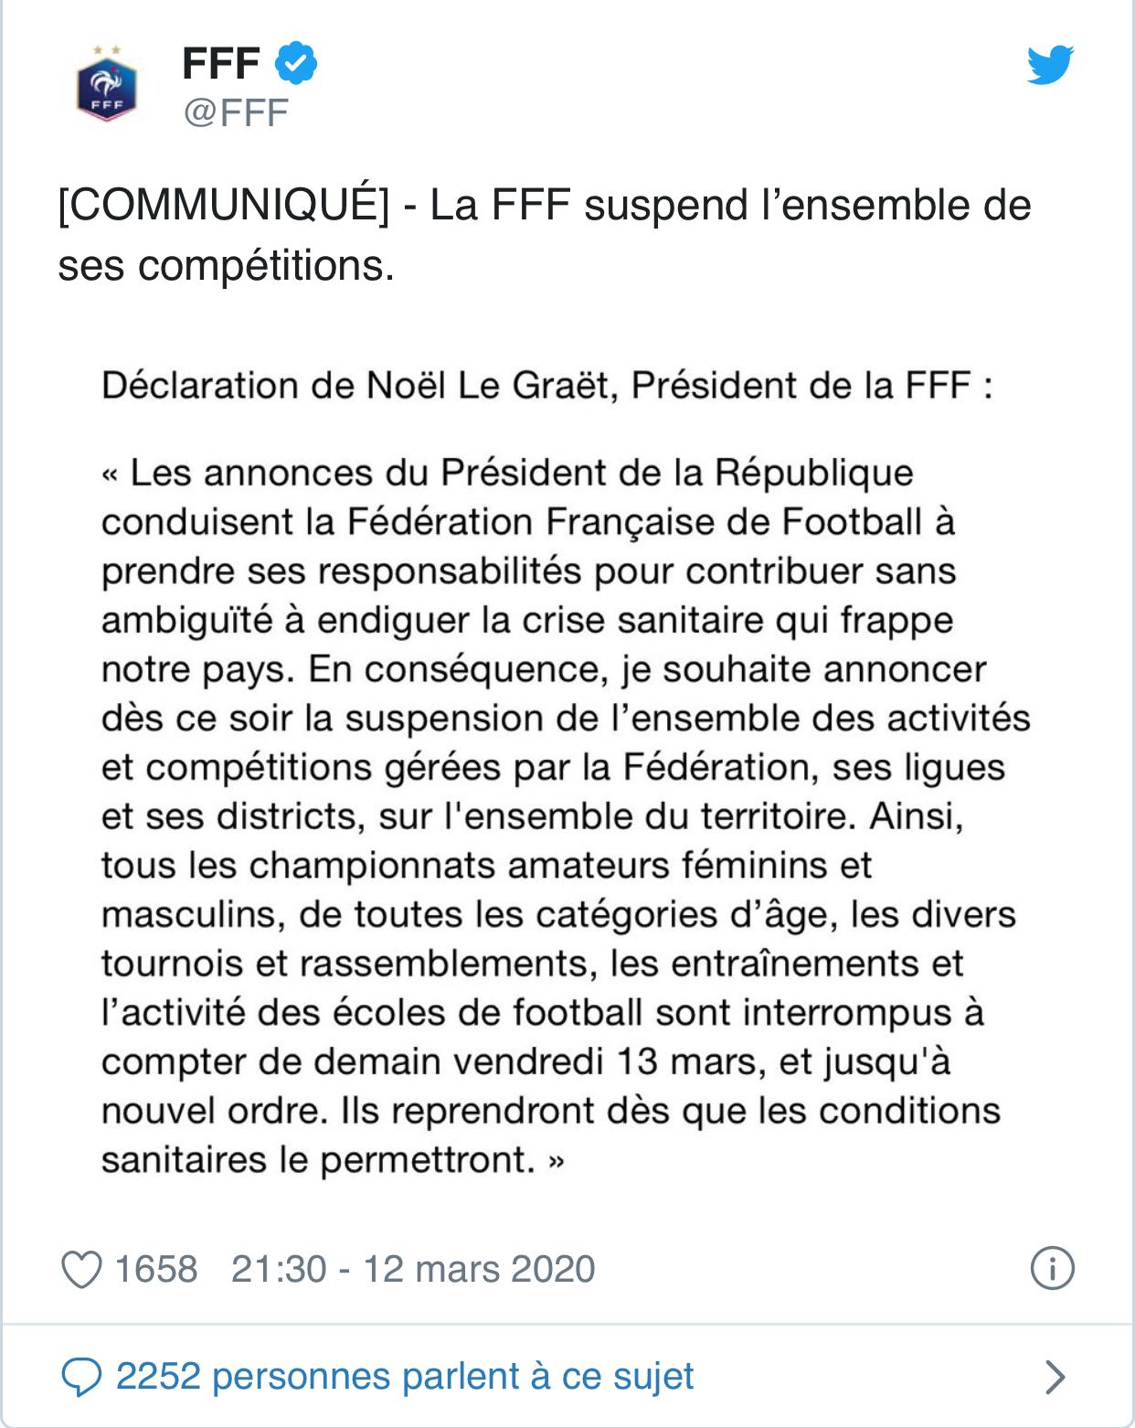This screenshot has height=1428, width=1135.
Task: Click the heart outline next to 1658
Action: [81, 1271]
